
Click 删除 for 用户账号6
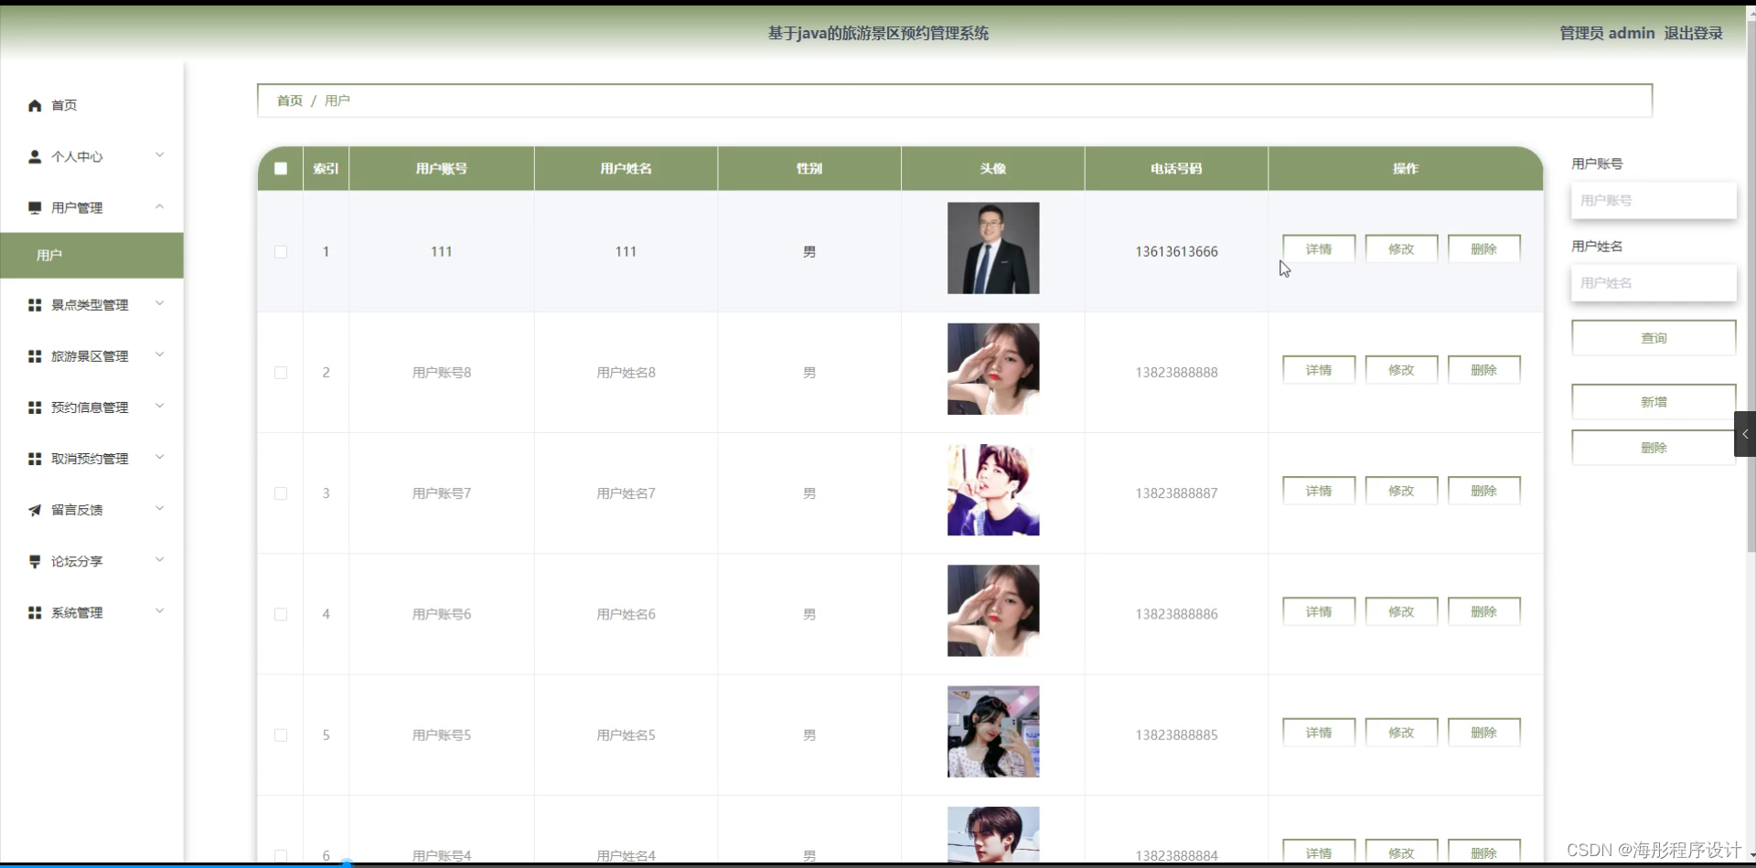pyautogui.click(x=1483, y=611)
